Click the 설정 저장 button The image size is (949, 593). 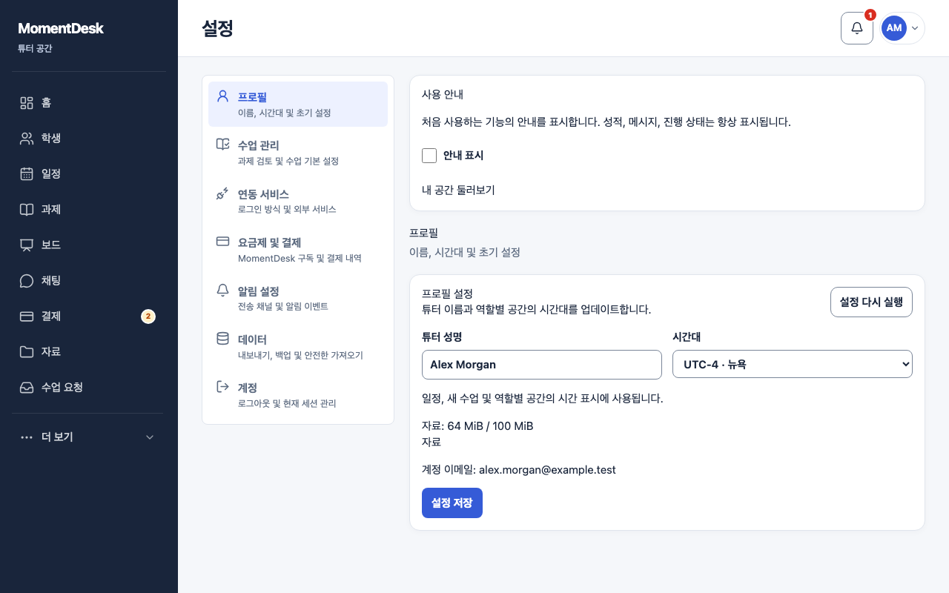point(452,503)
